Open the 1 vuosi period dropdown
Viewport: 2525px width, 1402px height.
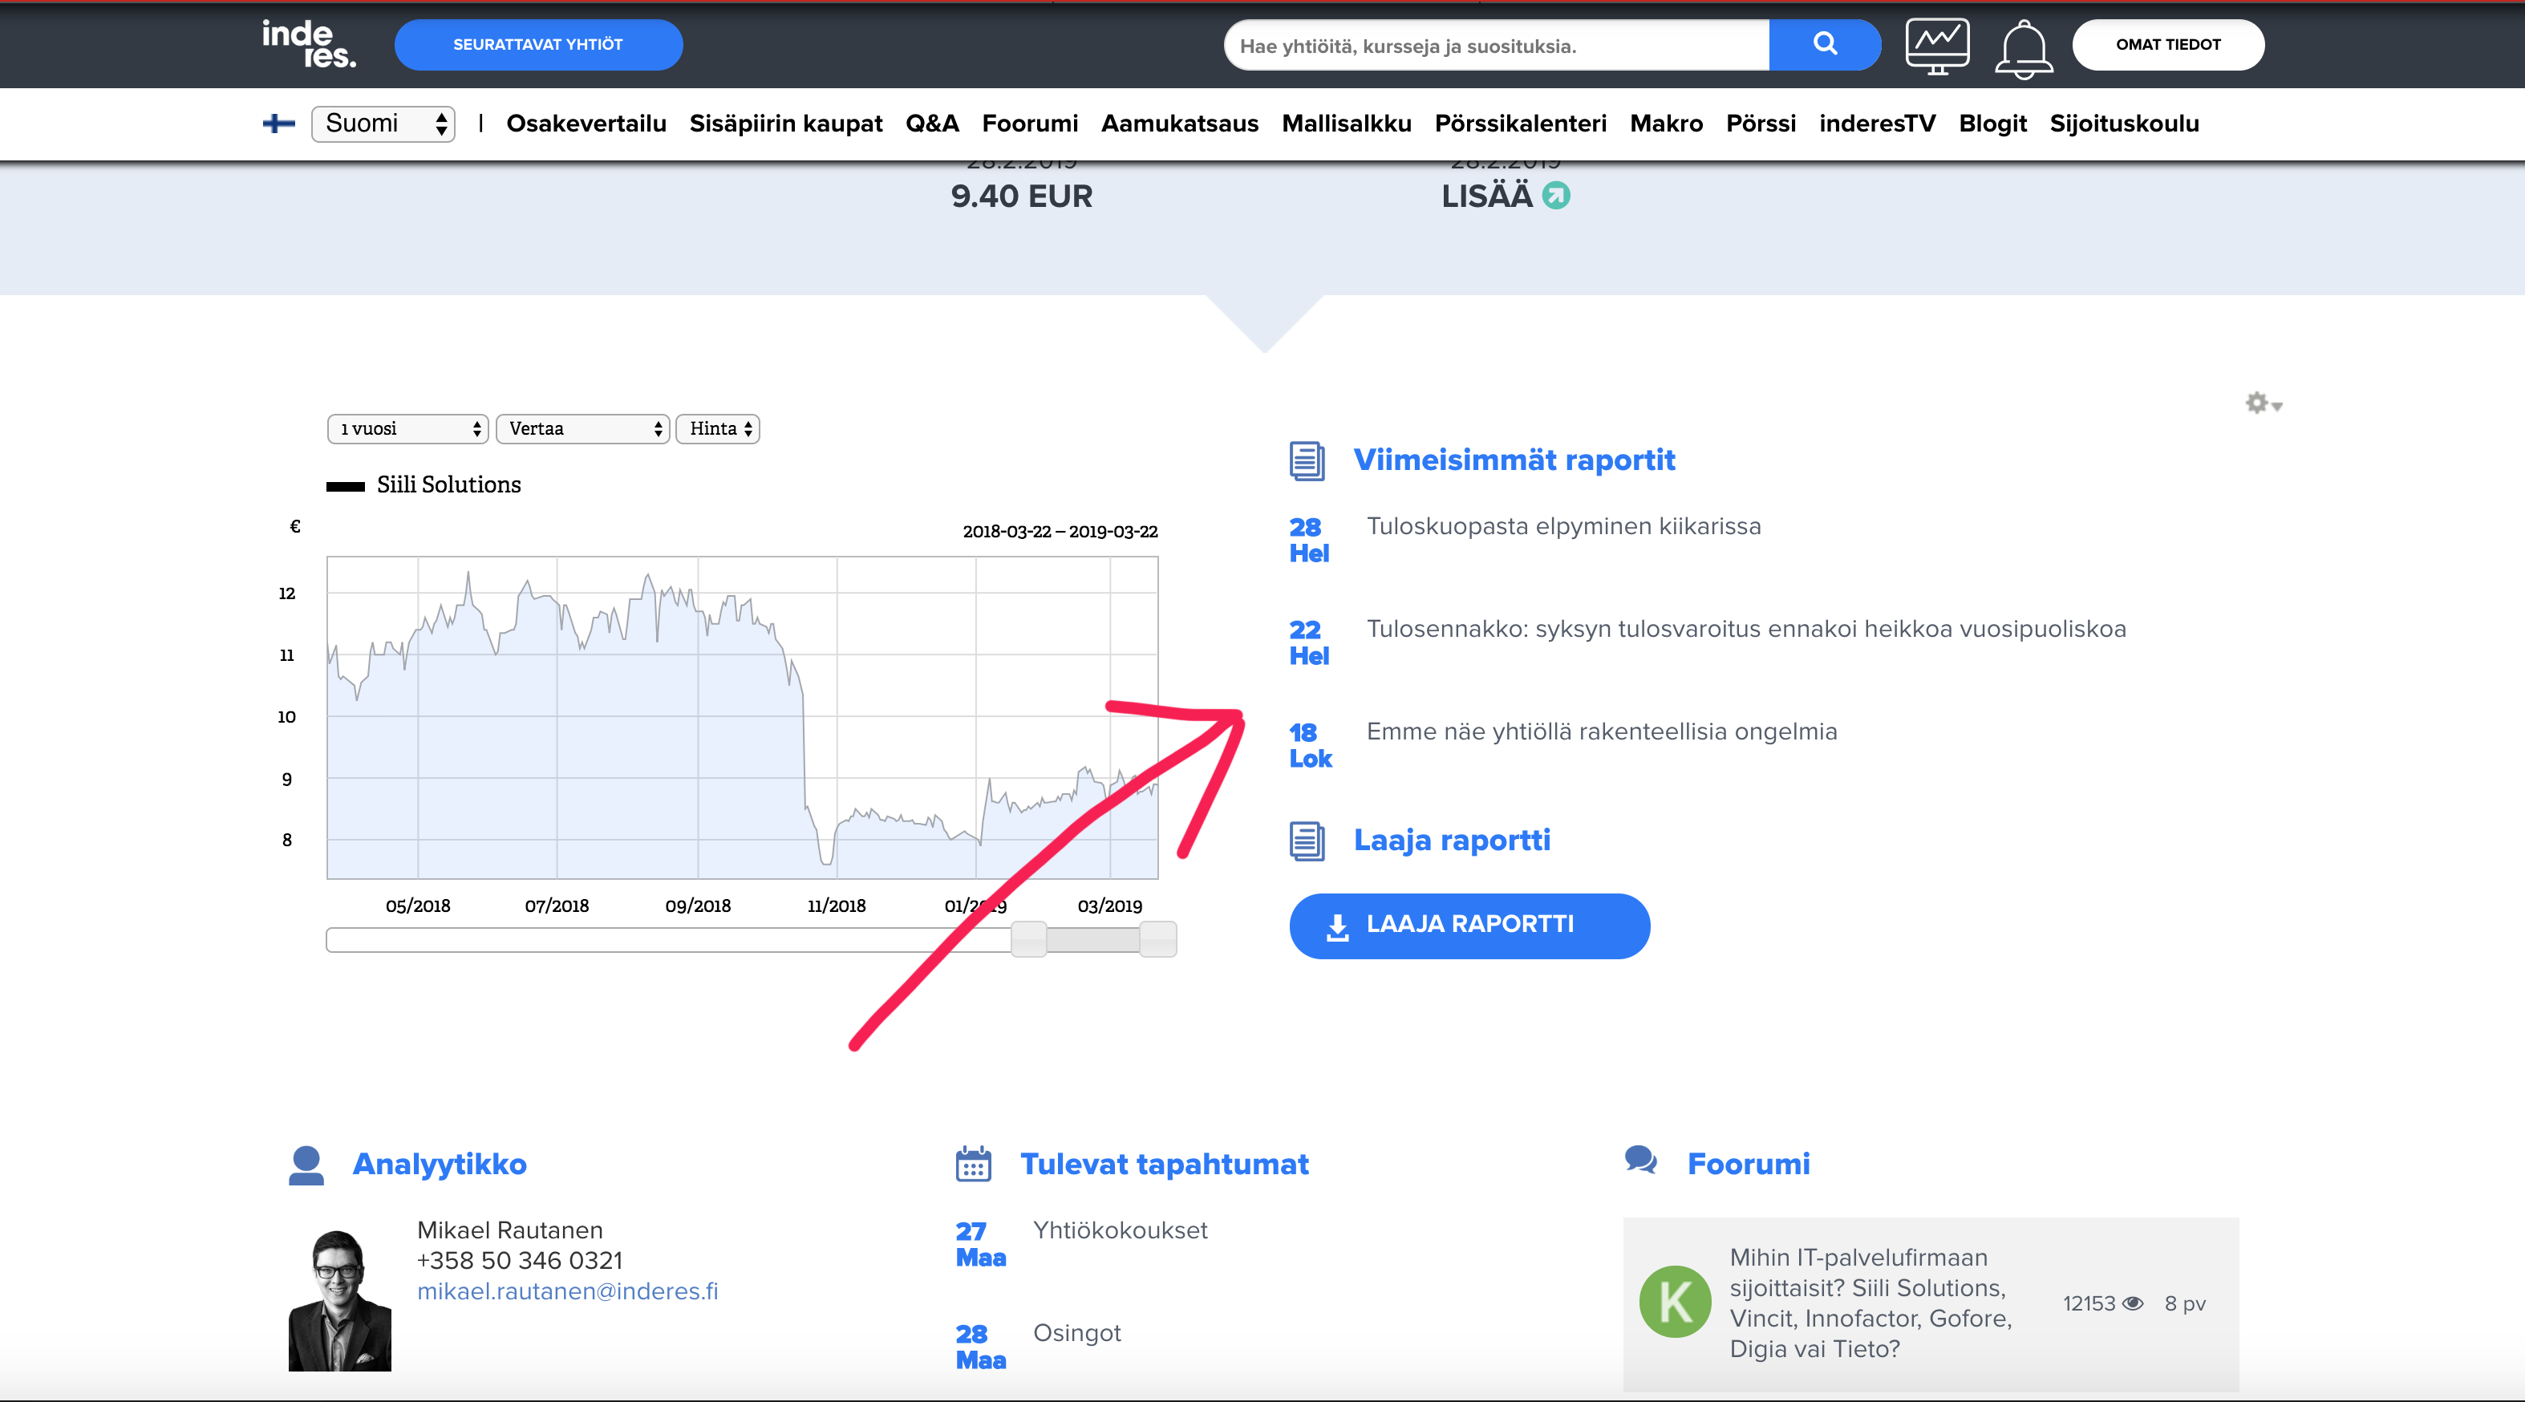pos(407,428)
